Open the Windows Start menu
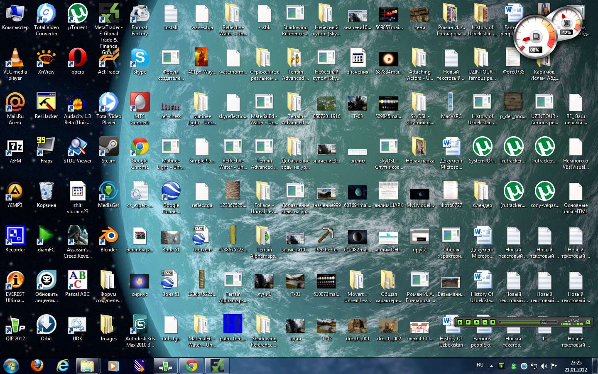The width and height of the screenshot is (598, 374). 11,366
